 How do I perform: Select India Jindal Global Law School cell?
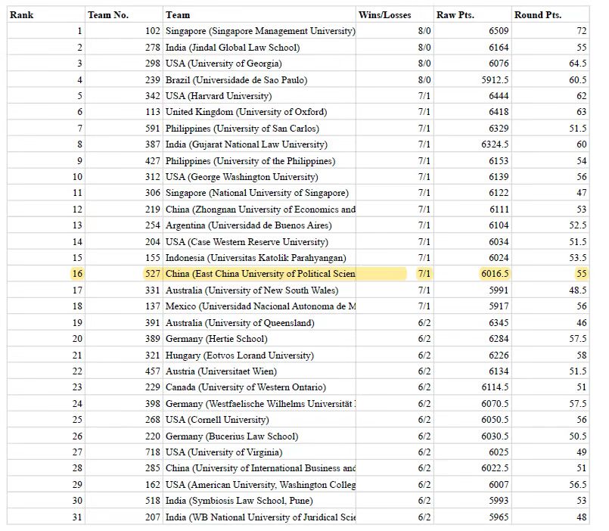click(x=259, y=48)
